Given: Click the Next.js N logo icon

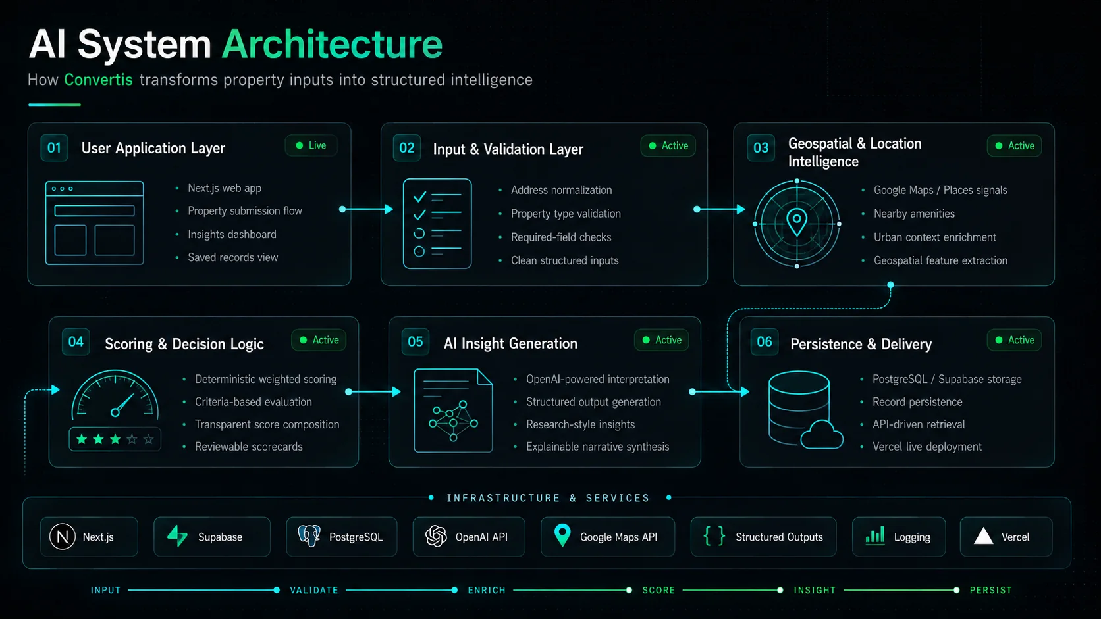Looking at the screenshot, I should 63,537.
